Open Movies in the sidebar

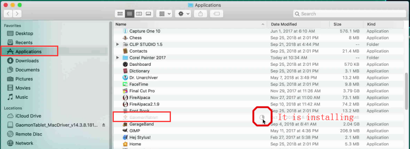point(23,88)
